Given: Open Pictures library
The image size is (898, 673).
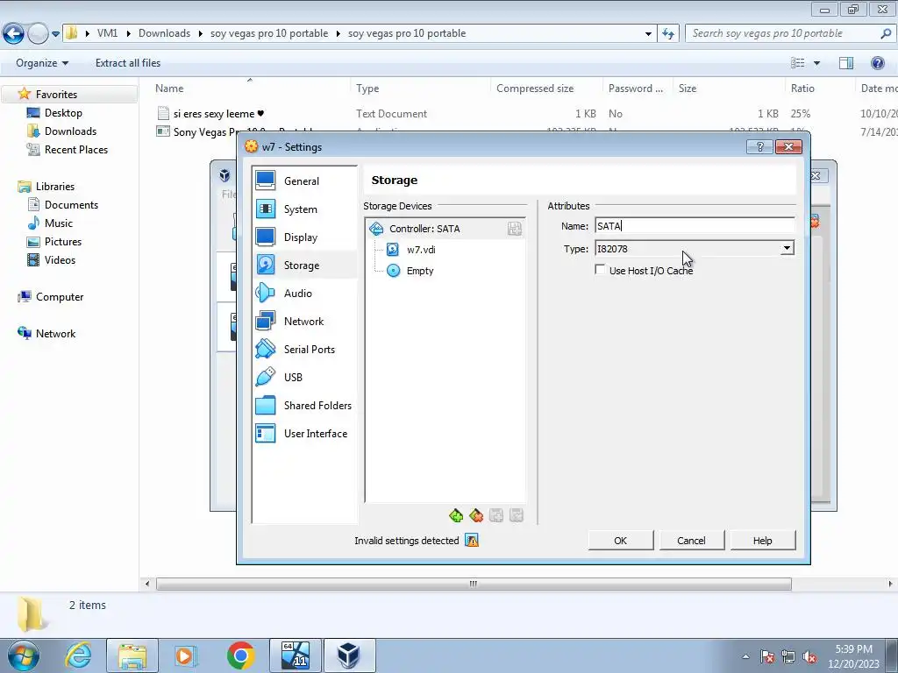Looking at the screenshot, I should tap(63, 242).
